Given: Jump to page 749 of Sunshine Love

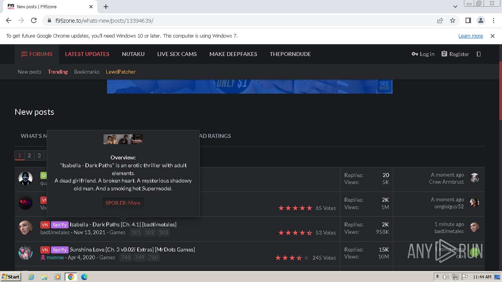Looking at the screenshot, I should tap(140, 257).
